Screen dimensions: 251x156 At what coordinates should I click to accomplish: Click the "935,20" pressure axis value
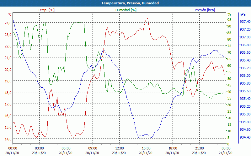tap(245, 106)
